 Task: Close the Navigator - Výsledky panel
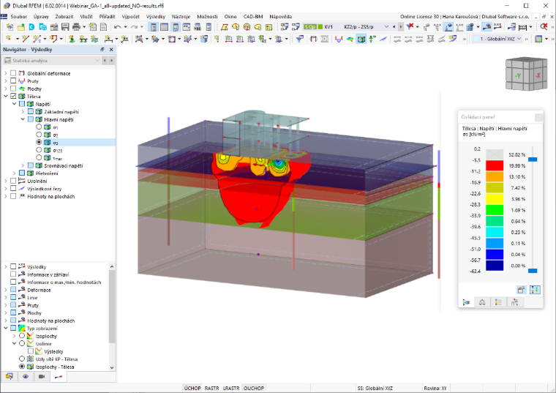(x=111, y=50)
